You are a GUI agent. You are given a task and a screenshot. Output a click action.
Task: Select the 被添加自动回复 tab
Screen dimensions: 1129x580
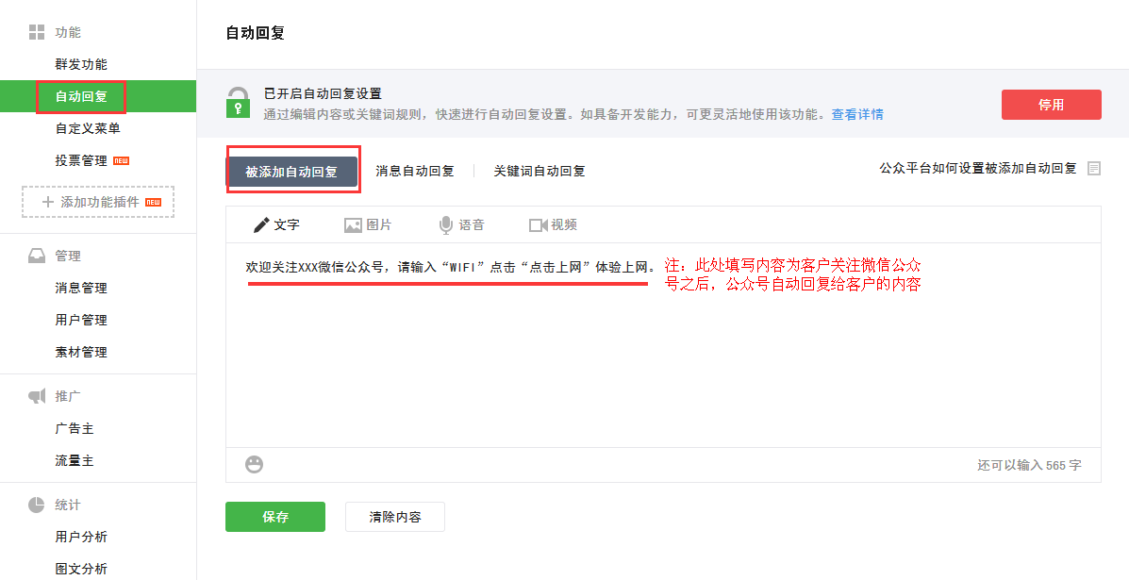coord(293,171)
